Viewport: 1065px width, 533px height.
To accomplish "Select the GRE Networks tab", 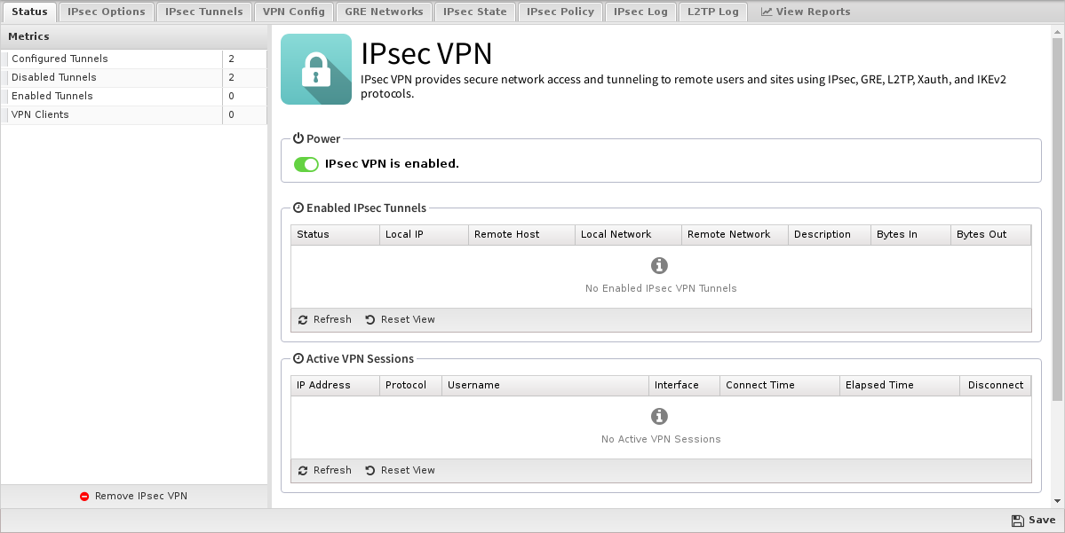I will (x=384, y=12).
